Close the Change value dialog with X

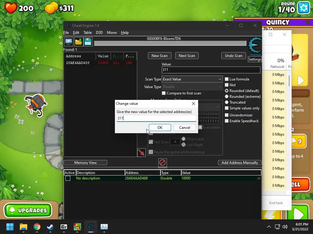pyautogui.click(x=193, y=104)
